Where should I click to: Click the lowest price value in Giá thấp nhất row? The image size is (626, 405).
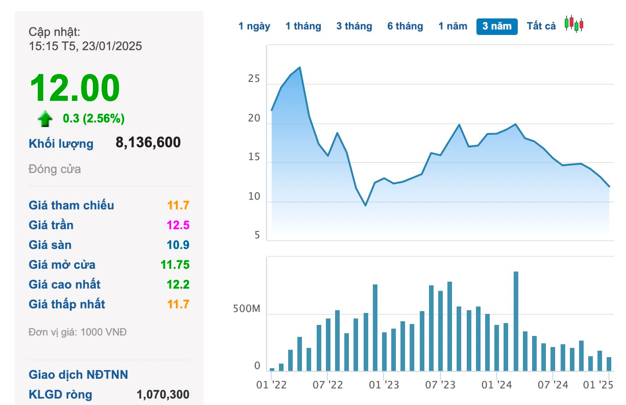(179, 304)
